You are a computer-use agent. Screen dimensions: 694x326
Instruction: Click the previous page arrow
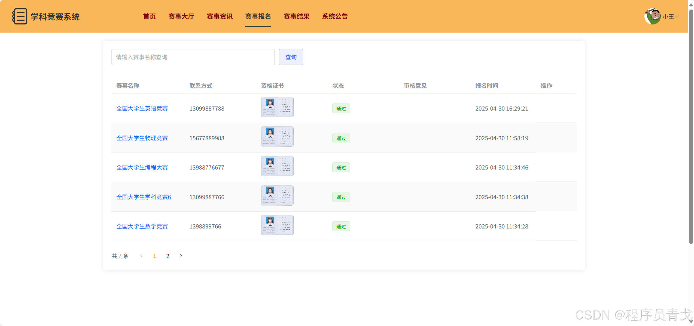[141, 256]
